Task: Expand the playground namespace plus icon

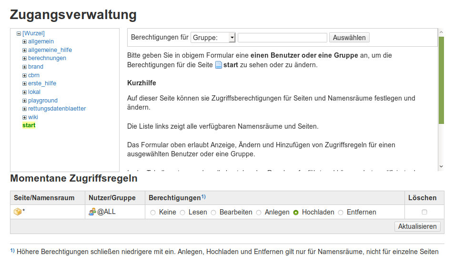Action: click(24, 101)
